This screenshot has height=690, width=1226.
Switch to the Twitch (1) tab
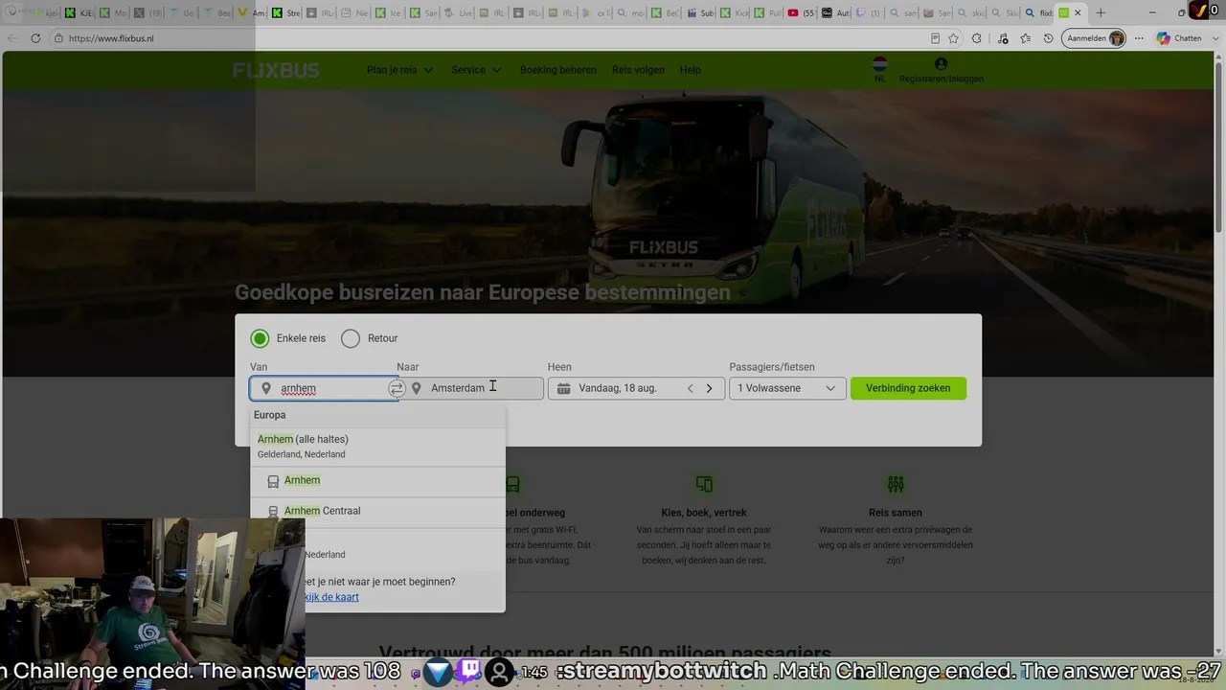[869, 13]
